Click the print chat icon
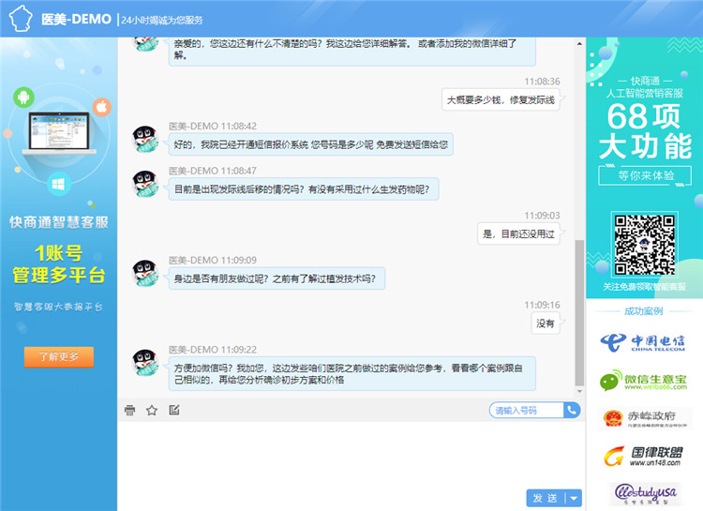Screen dimensions: 703x511 tap(129, 410)
